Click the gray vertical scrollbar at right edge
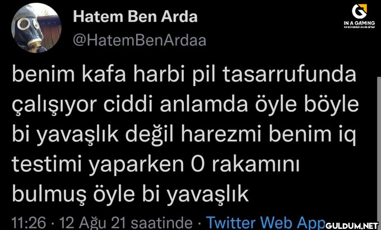The height and width of the screenshot is (230, 381). point(379,151)
